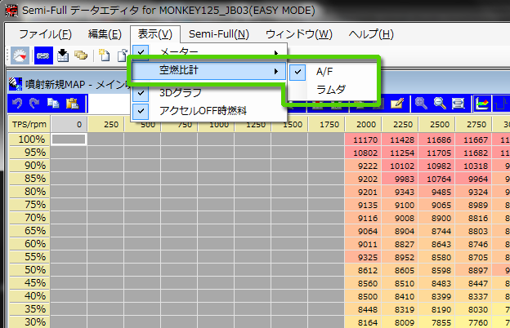Expand the メーター submenu
Screen dimensions: 510x328
pos(209,53)
